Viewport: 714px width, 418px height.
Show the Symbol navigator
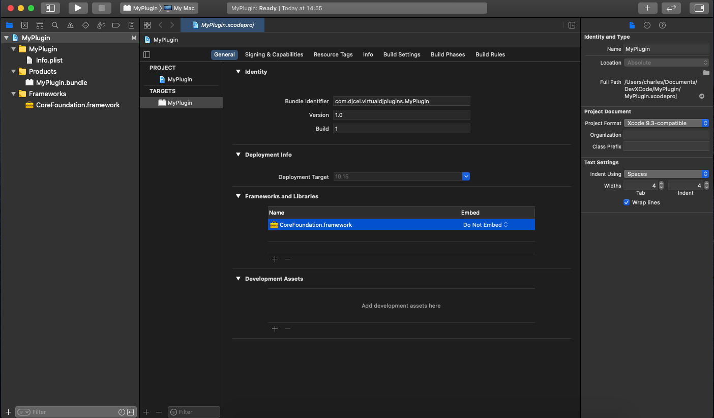point(40,25)
